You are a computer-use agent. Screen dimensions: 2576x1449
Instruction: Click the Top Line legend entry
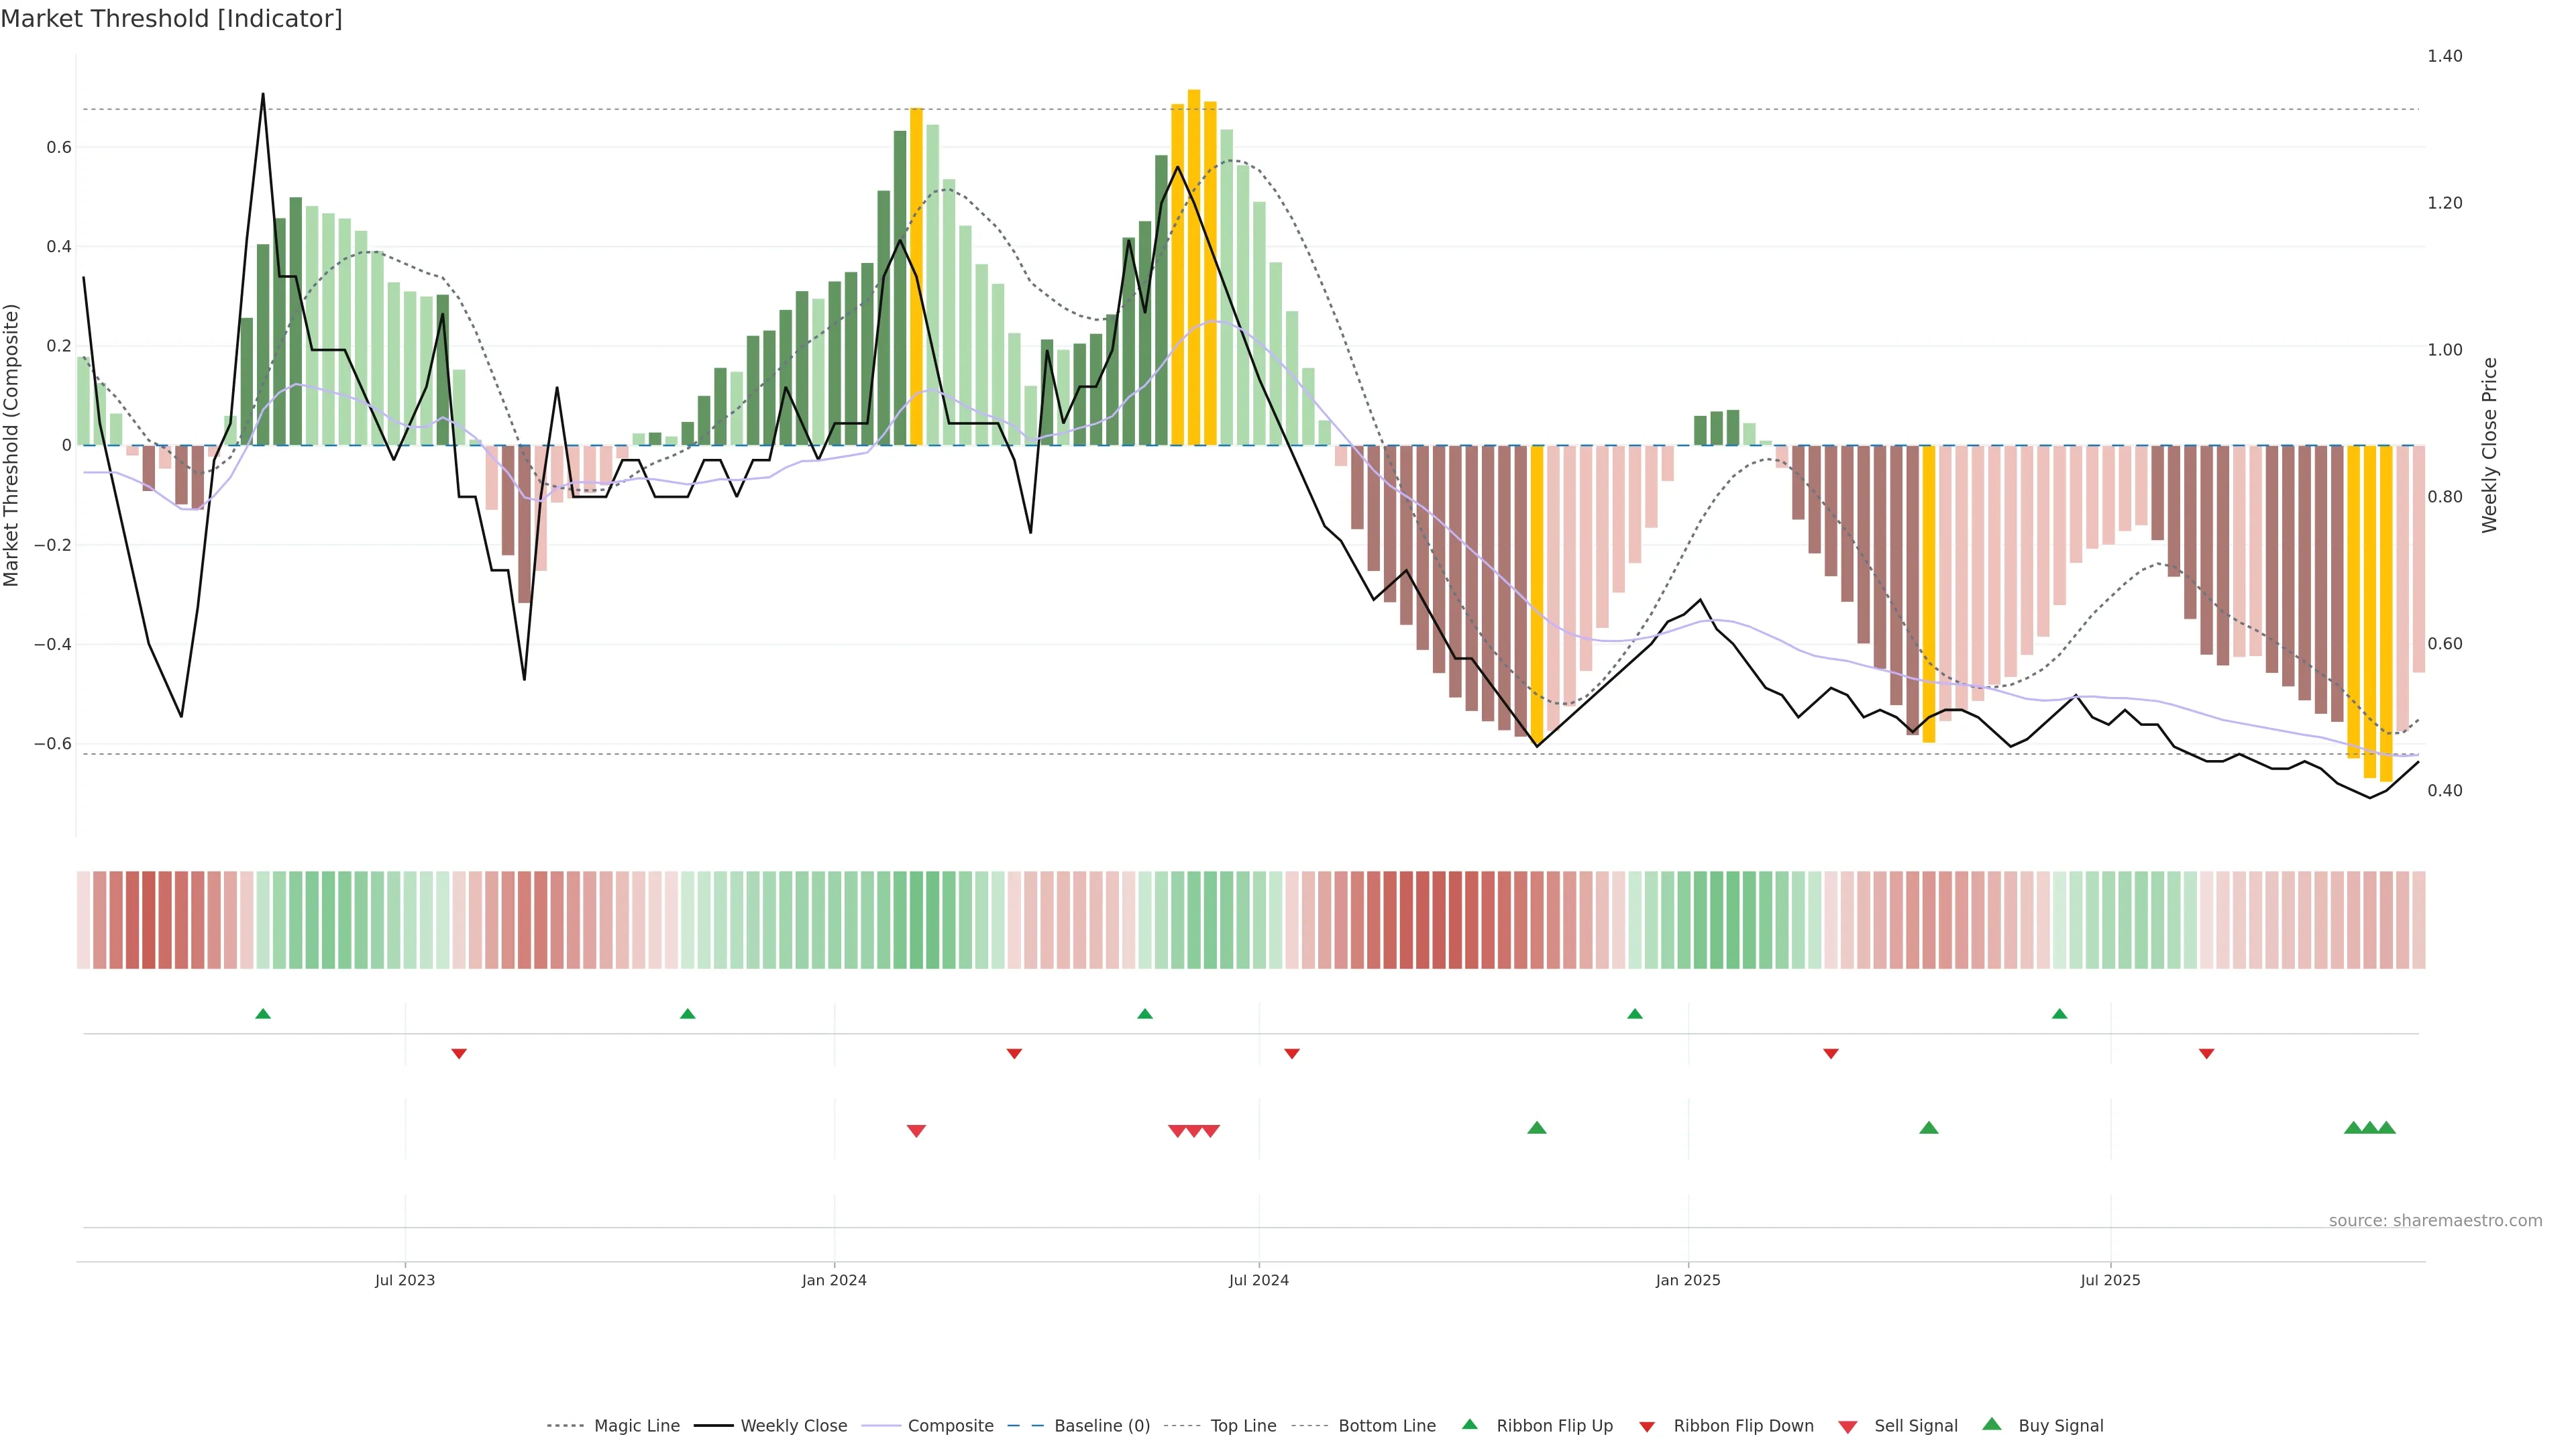[1243, 1426]
